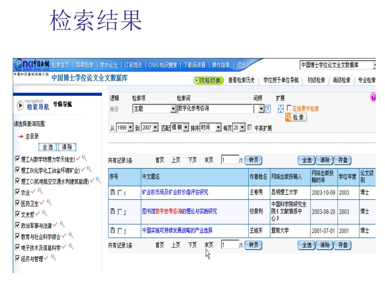Click the search magnifier icon next to 理工A
The width and height of the screenshot is (385, 289).
(84, 158)
